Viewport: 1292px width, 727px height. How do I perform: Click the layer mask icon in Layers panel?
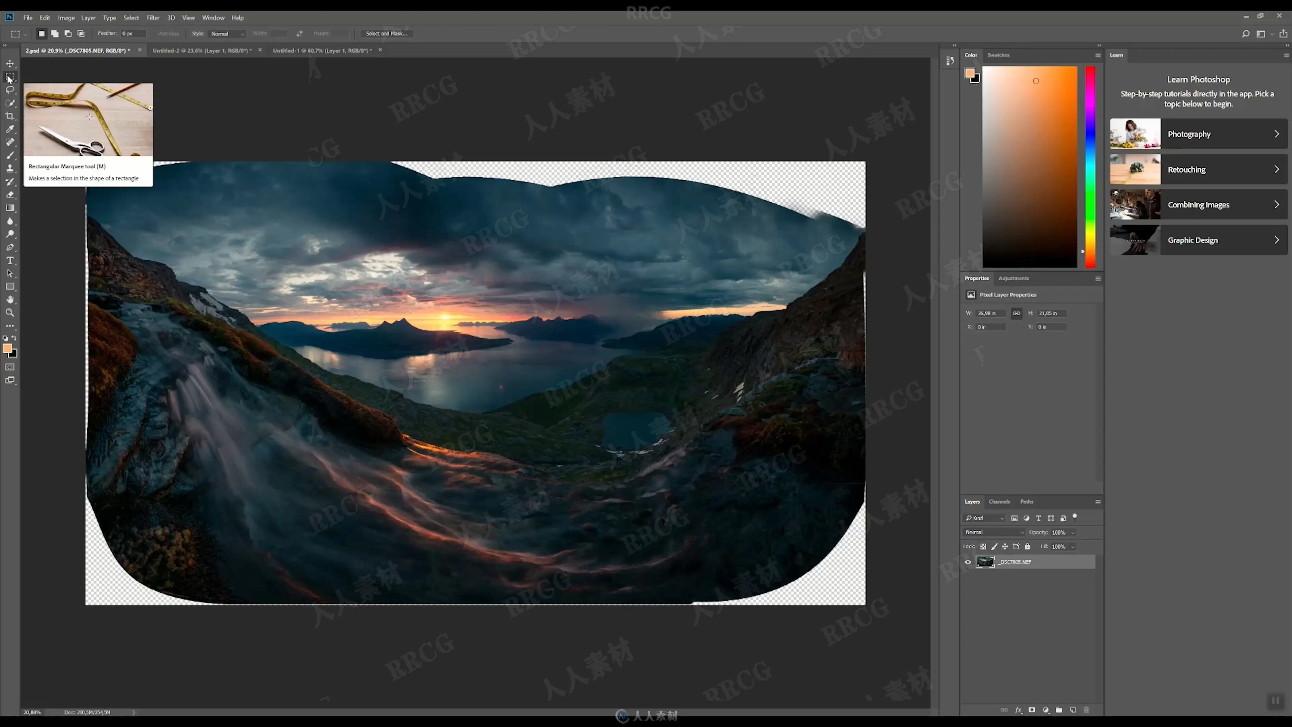pyautogui.click(x=1032, y=710)
